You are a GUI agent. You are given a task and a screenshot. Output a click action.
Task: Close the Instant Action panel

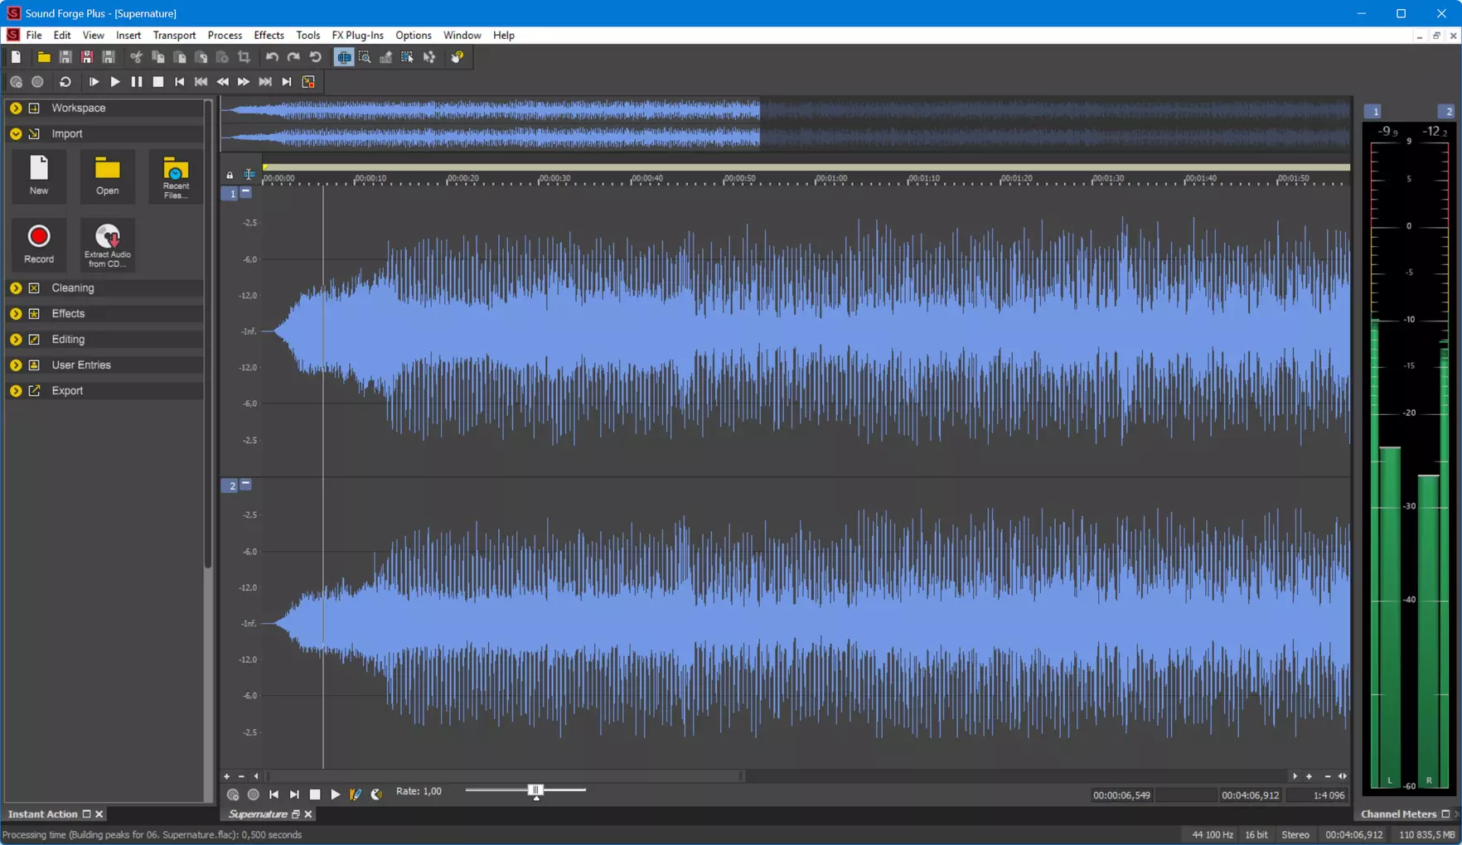coord(99,814)
